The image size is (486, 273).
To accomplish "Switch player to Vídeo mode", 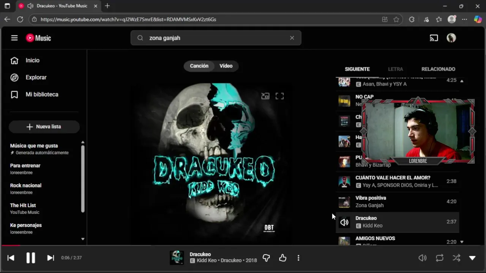I will (x=226, y=66).
